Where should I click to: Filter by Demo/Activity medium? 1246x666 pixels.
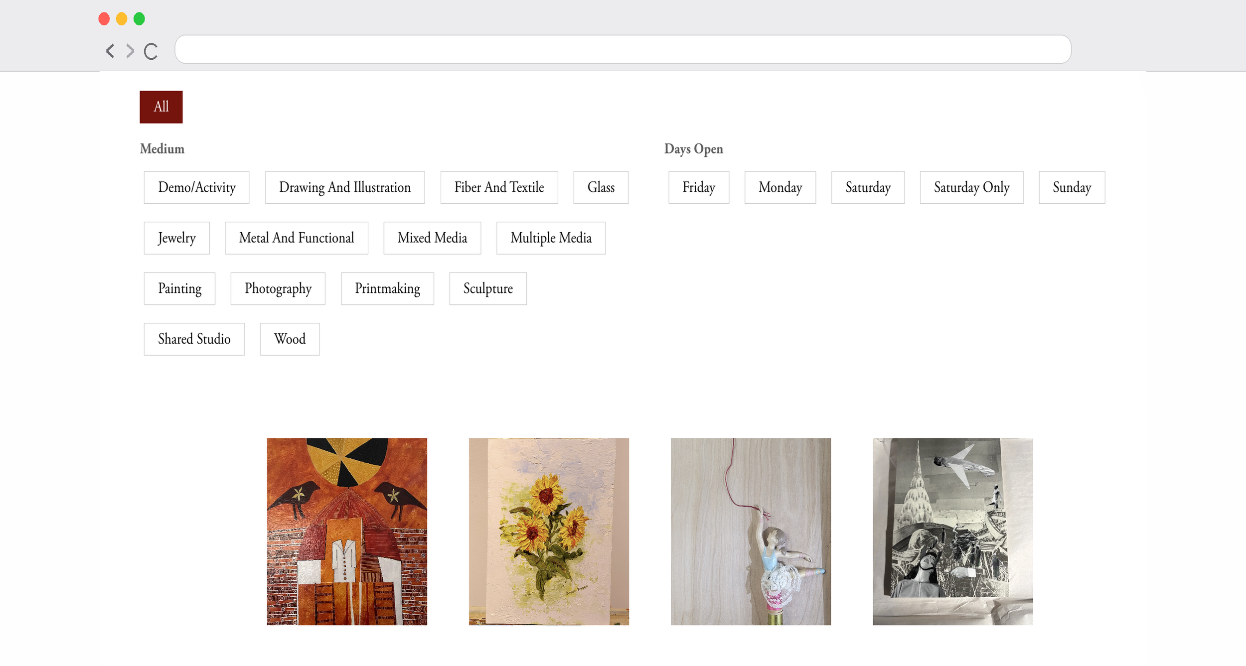[196, 187]
